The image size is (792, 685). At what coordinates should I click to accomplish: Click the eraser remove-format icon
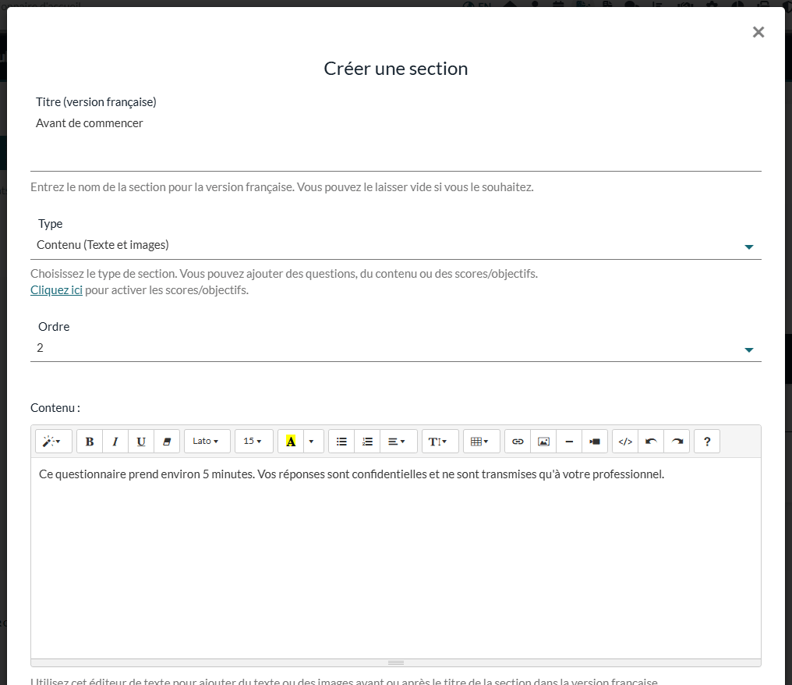tap(167, 442)
